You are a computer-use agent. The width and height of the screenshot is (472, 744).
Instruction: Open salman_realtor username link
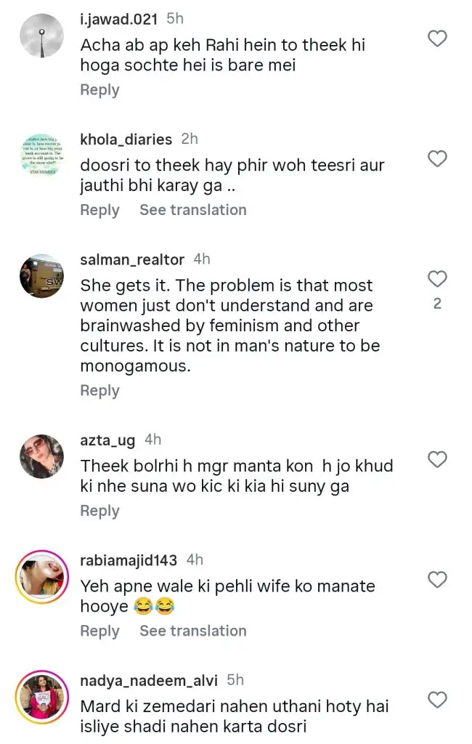(132, 259)
